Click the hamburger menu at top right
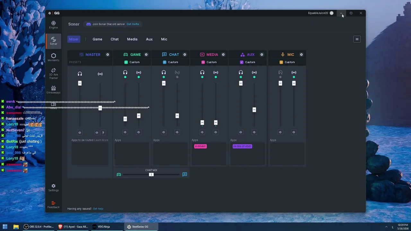 [357, 39]
